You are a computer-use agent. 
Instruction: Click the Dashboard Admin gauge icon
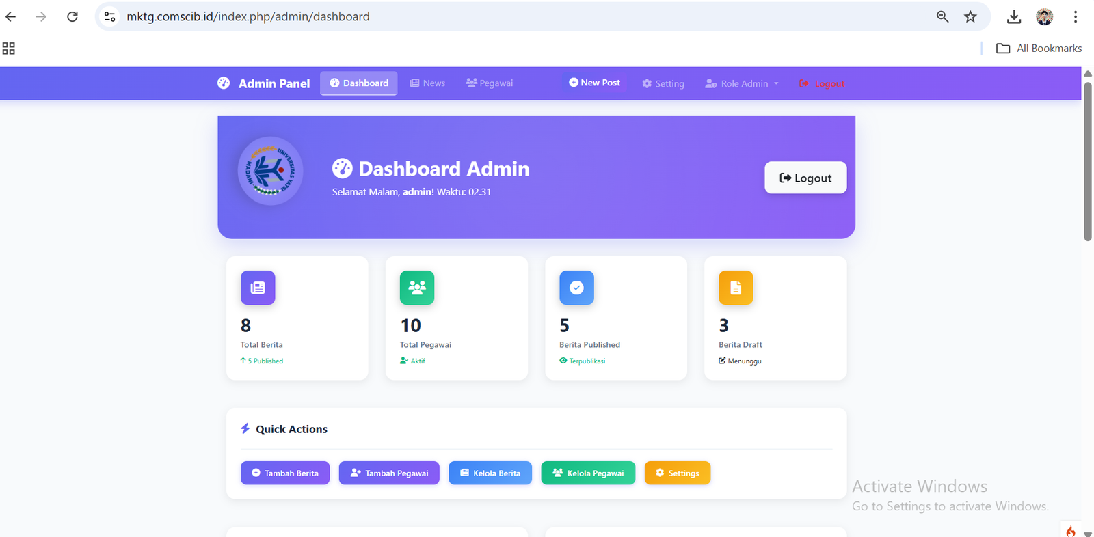coord(342,168)
